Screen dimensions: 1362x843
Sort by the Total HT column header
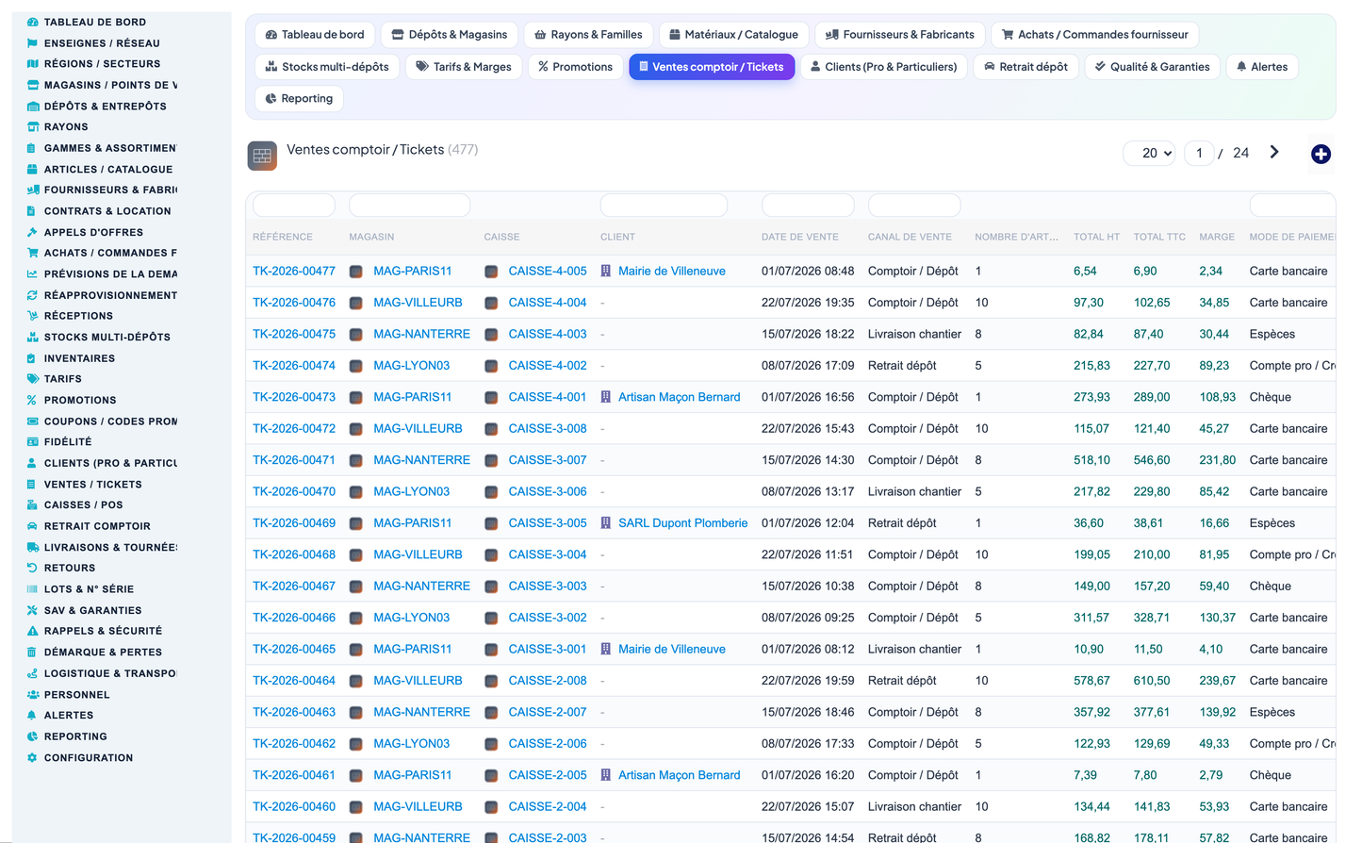pos(1096,237)
